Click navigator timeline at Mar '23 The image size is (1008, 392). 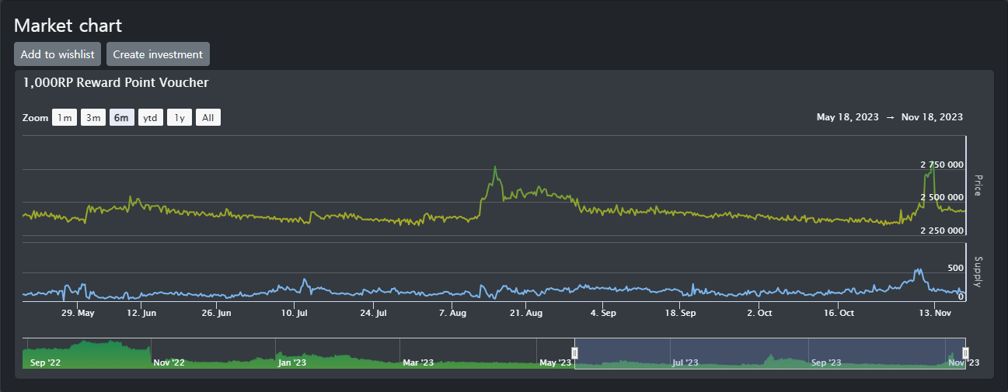pos(417,363)
